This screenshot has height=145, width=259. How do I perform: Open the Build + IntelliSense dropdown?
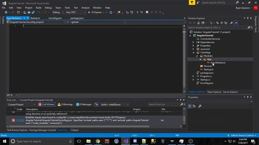point(115,105)
